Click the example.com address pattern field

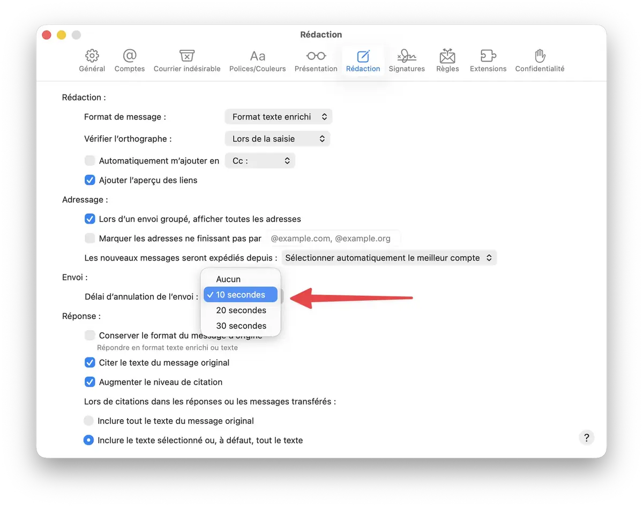(x=333, y=237)
